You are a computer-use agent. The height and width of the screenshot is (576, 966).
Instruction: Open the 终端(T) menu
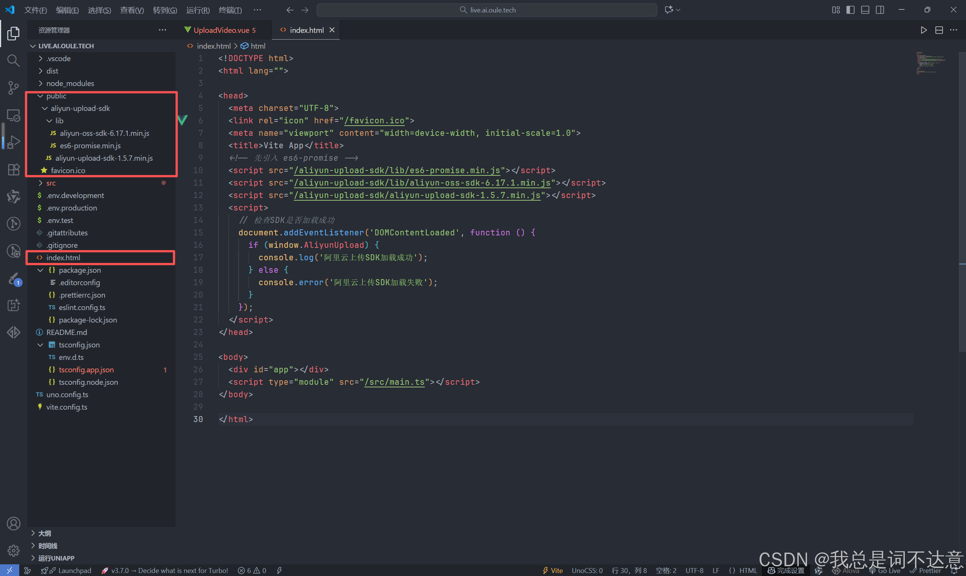pyautogui.click(x=230, y=10)
